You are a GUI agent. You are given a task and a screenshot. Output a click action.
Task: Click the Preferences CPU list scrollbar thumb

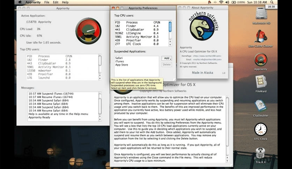click(170, 27)
